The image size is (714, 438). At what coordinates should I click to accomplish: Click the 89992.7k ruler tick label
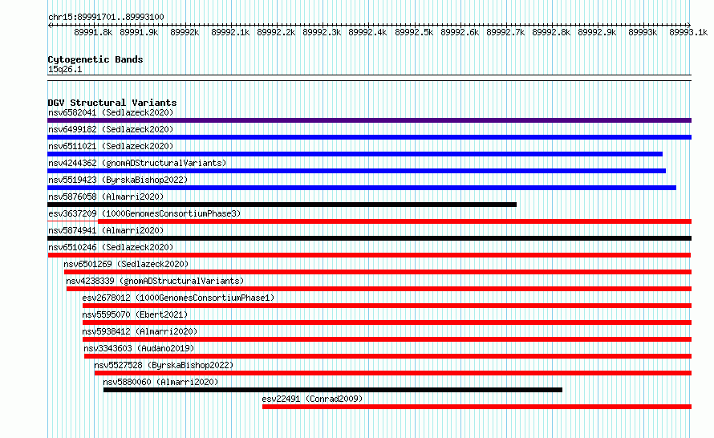point(505,32)
